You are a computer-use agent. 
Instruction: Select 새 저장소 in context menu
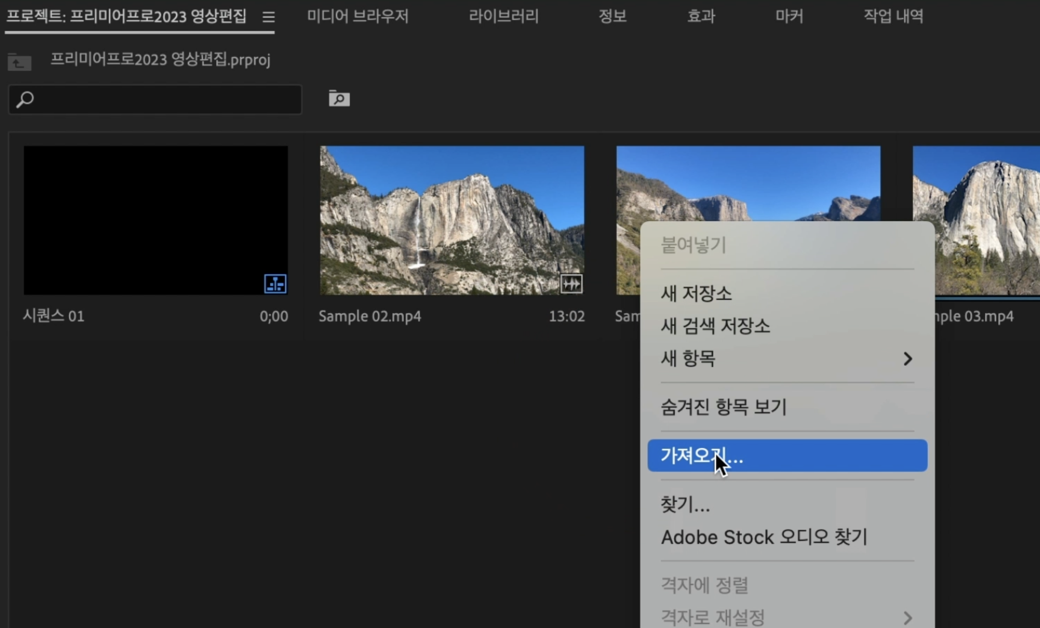tap(696, 294)
